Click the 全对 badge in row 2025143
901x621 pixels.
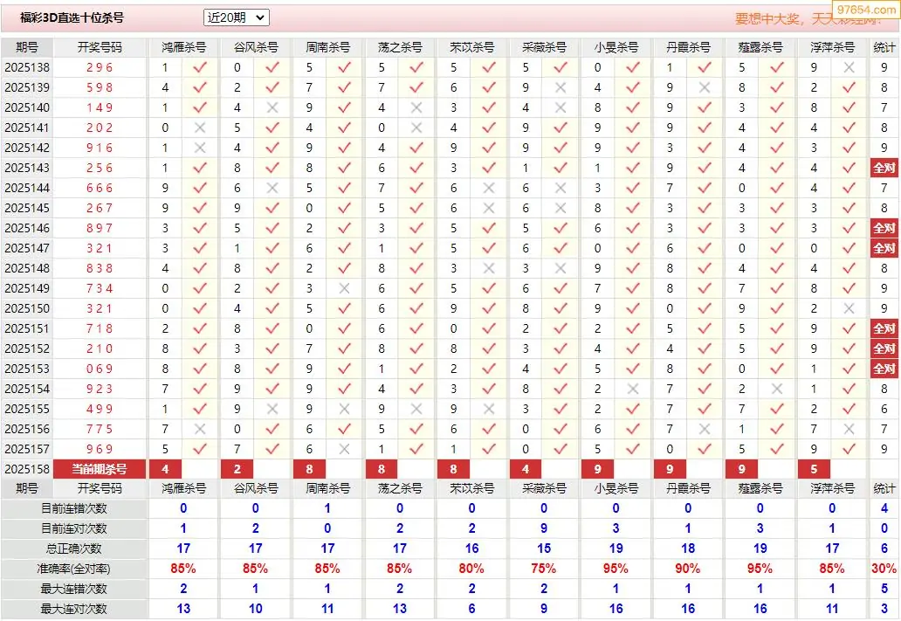tap(884, 168)
